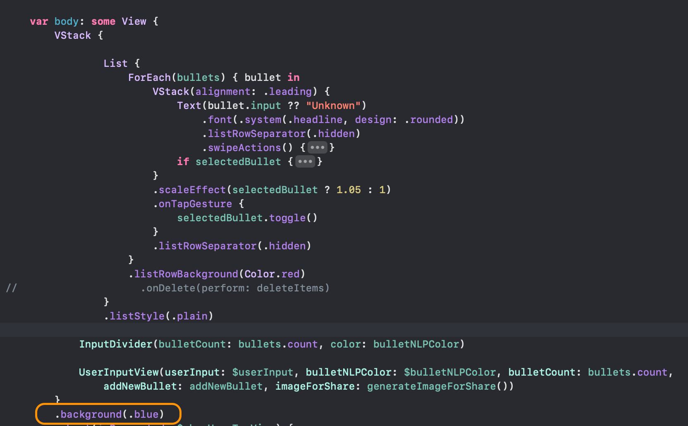Click 'deleteItems' in the commented line
Viewport: 688px width, 426px height.
pos(290,288)
